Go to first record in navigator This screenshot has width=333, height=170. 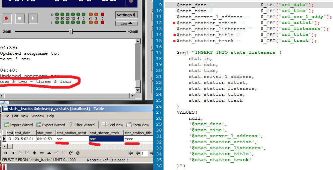(x=6, y=153)
